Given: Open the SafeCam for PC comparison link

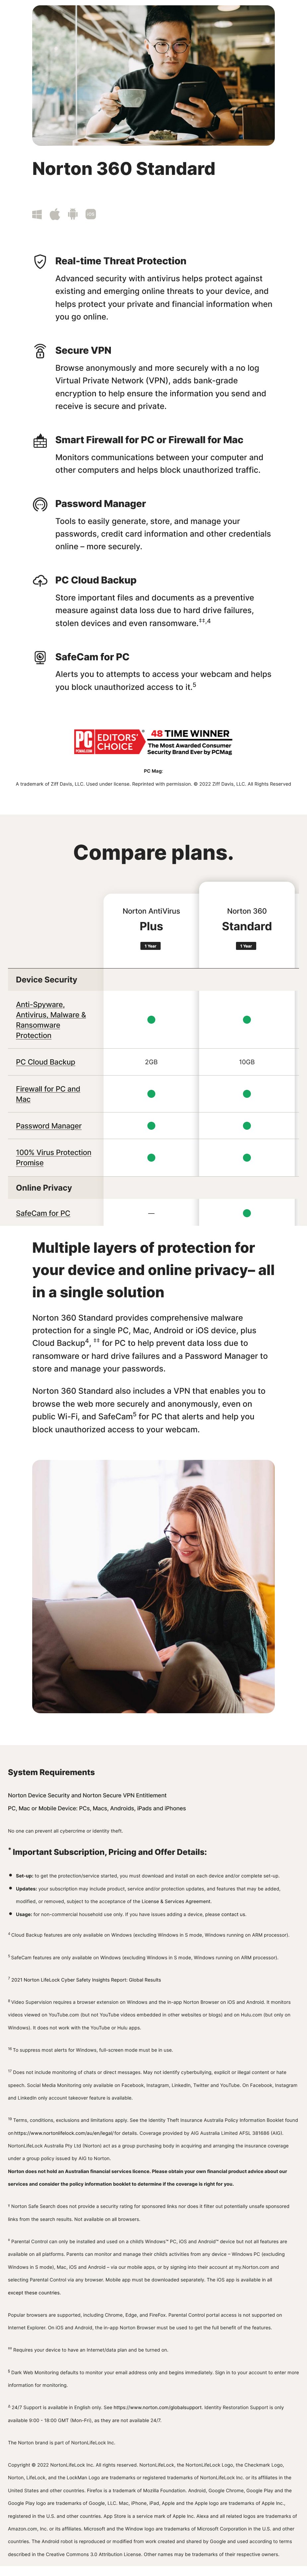Looking at the screenshot, I should pyautogui.click(x=43, y=1213).
